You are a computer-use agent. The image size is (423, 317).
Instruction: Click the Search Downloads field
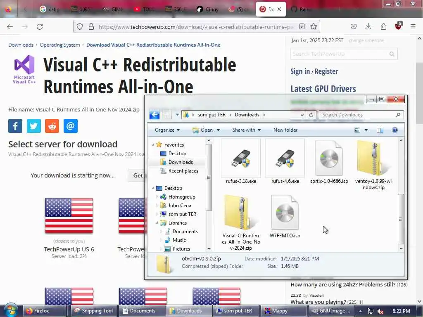361,115
